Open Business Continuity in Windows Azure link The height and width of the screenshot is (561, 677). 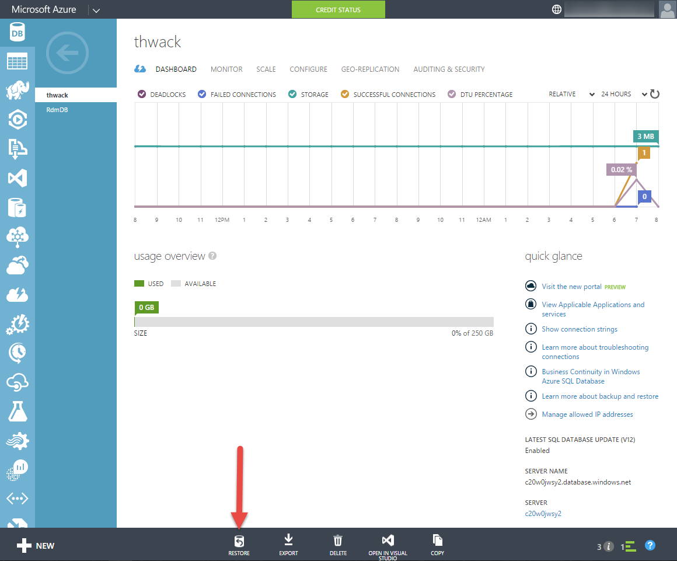[591, 376]
